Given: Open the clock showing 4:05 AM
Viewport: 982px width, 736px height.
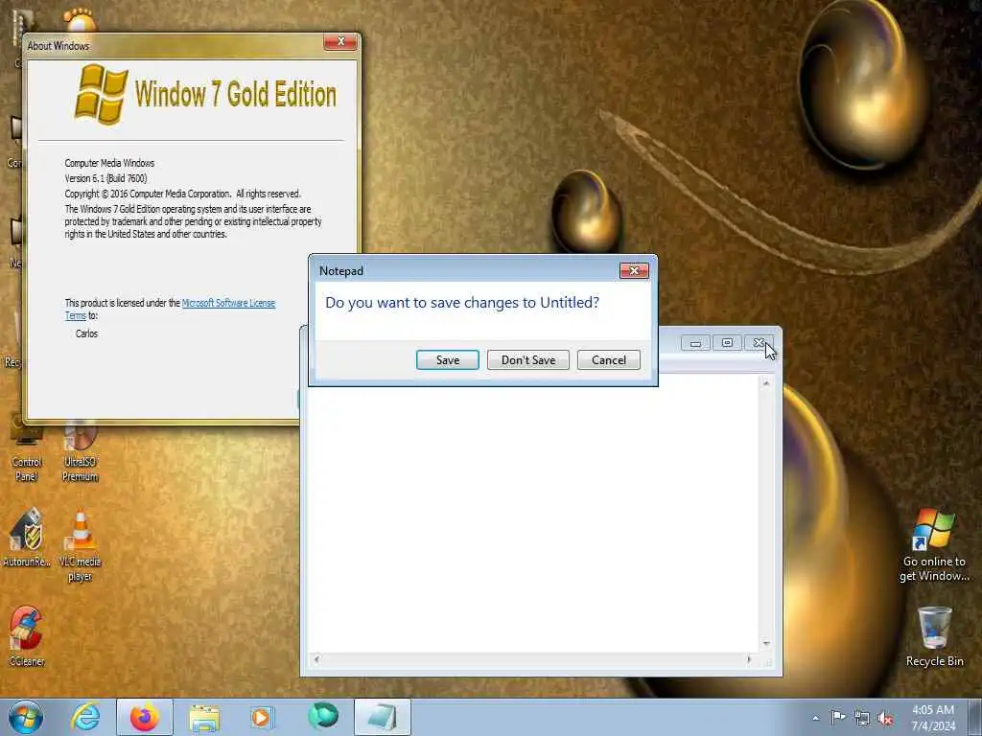Looking at the screenshot, I should pyautogui.click(x=933, y=718).
